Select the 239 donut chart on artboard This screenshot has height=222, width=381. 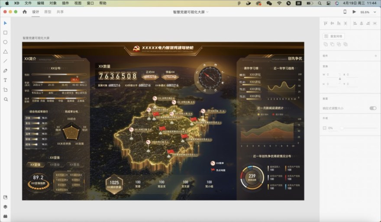tap(252, 177)
